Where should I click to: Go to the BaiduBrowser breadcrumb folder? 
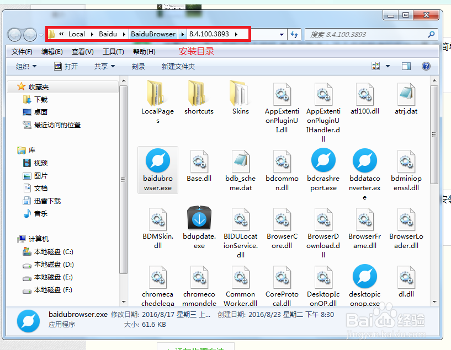click(153, 34)
